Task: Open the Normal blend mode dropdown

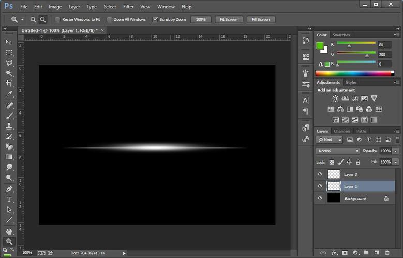Action: 338,151
